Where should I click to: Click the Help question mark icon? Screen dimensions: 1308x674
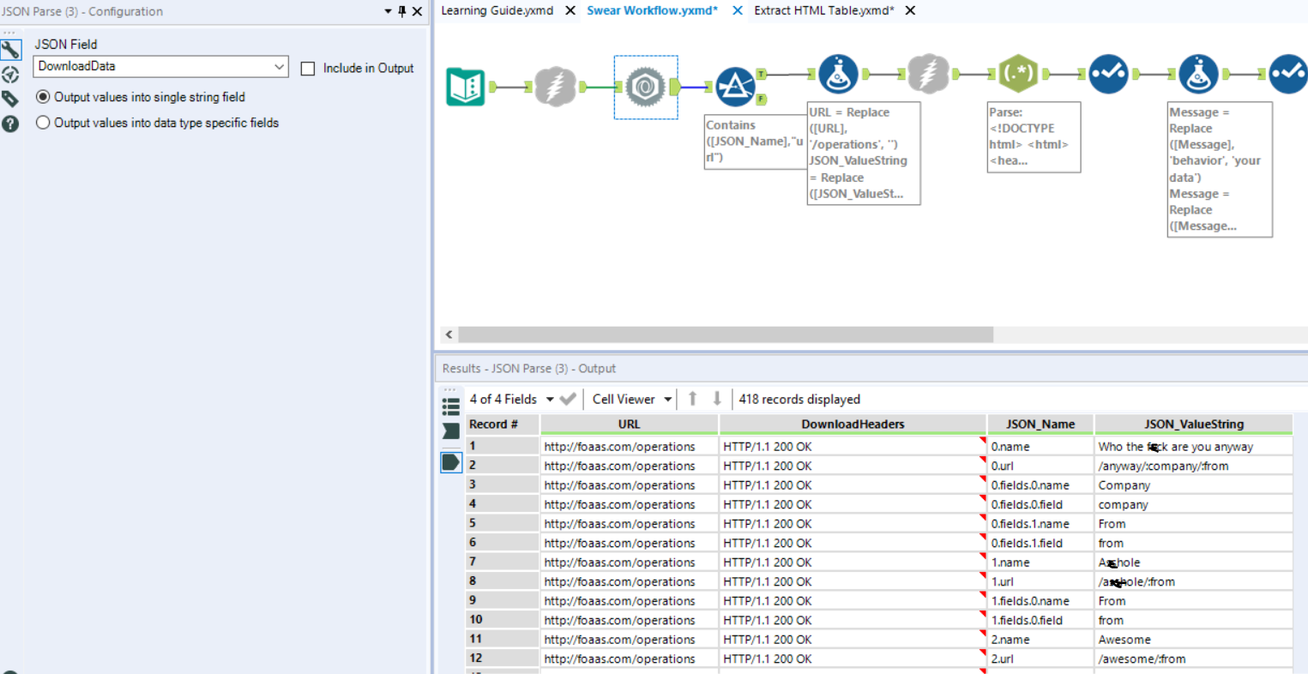coord(10,123)
